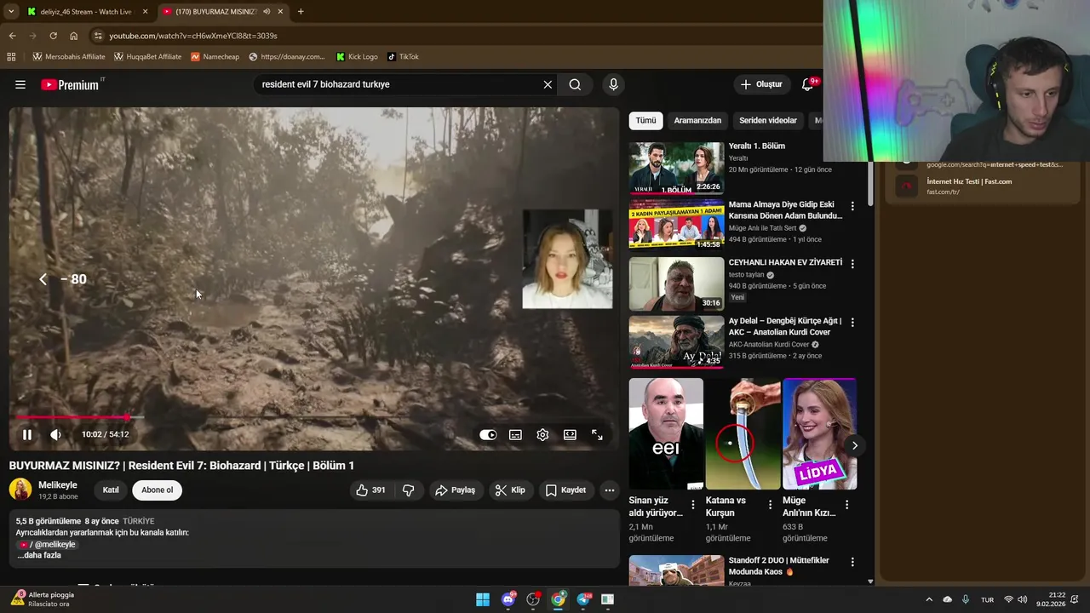Image resolution: width=1090 pixels, height=613 pixels.
Task: Open CEYHANLI HAKAN EV ZİYARETİ video title
Action: pos(785,262)
